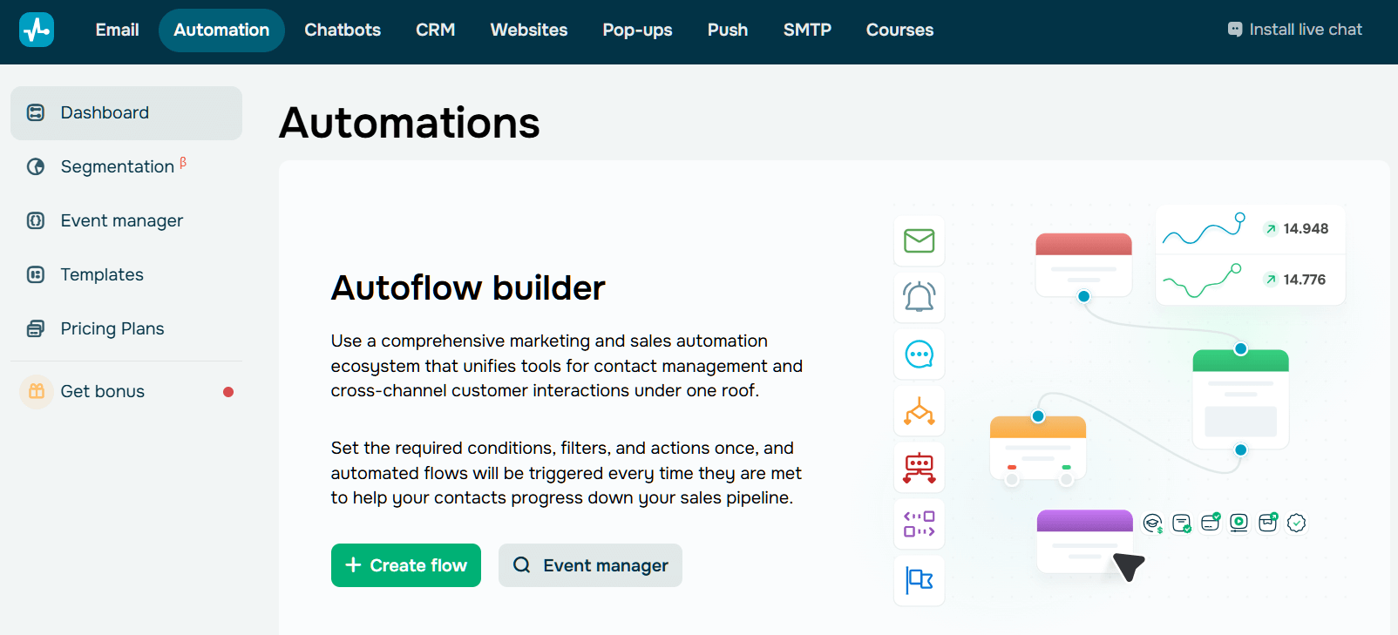The width and height of the screenshot is (1398, 635).
Task: Click the Event manager button beside Create flow
Action: [590, 565]
